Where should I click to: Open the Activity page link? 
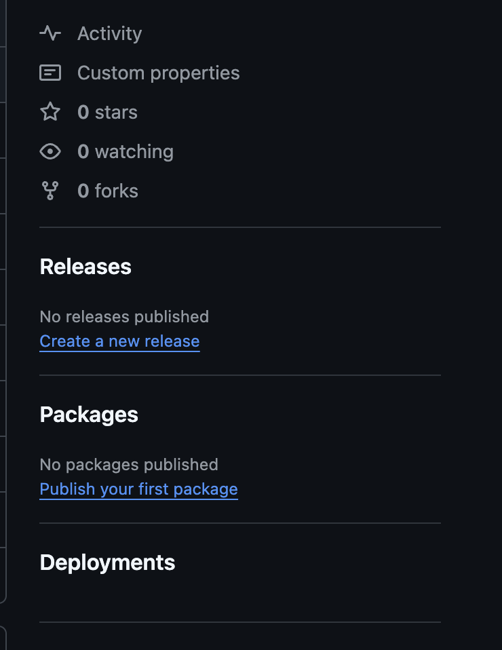tap(109, 33)
